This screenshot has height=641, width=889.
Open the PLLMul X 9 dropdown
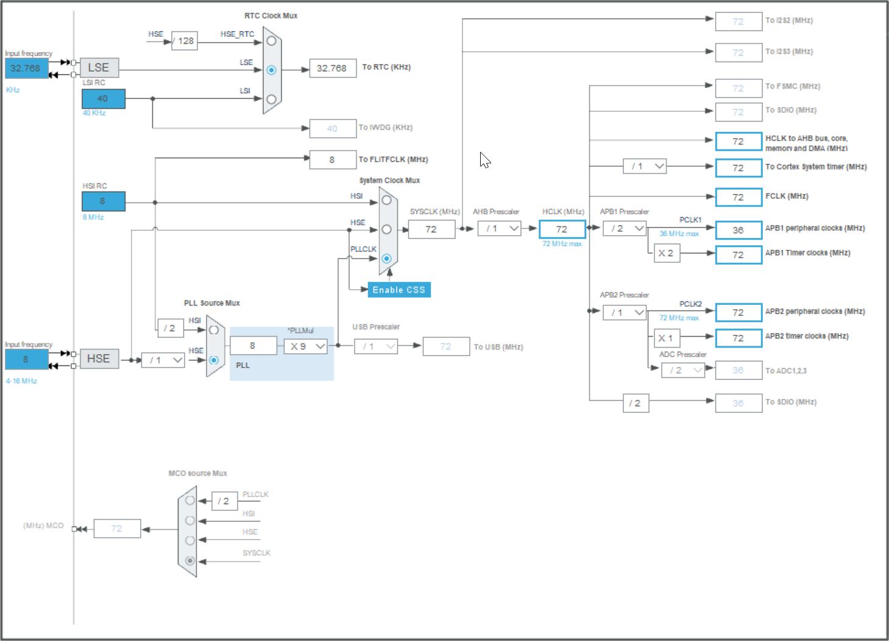306,346
